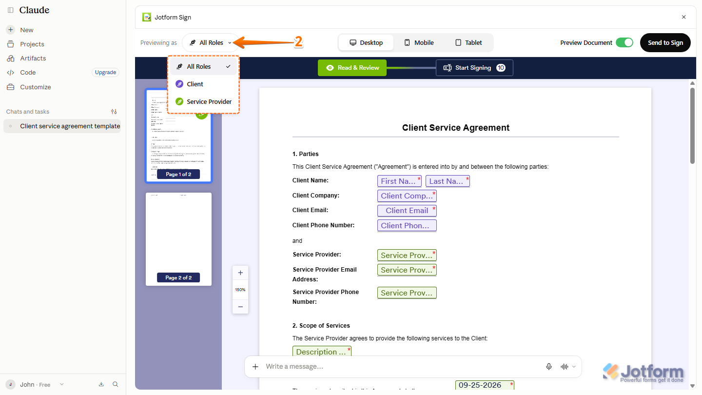Select Page 1 of 2 thumbnail
Screen dimensions: 702x395
(178, 136)
